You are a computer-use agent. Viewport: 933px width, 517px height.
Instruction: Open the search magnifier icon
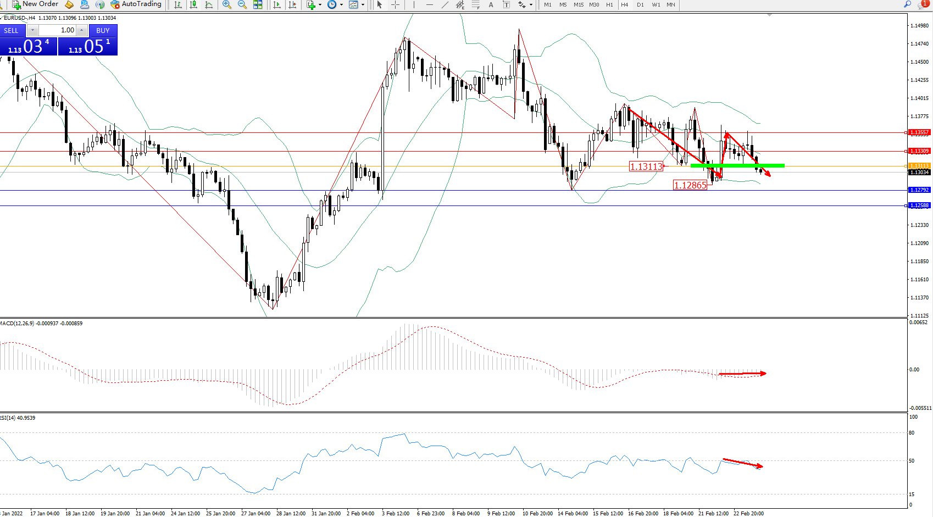[907, 4]
